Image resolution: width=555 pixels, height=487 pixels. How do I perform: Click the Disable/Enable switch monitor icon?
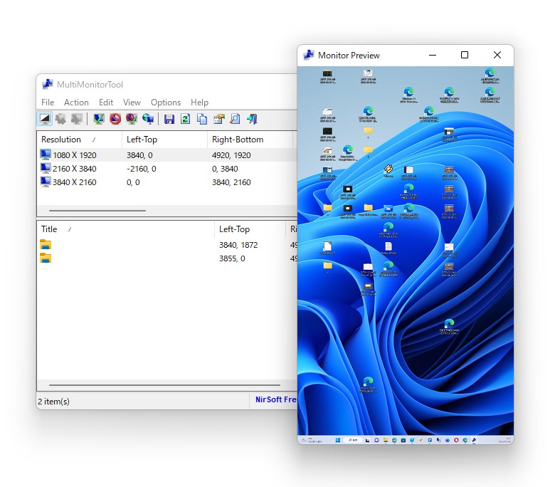coord(132,119)
